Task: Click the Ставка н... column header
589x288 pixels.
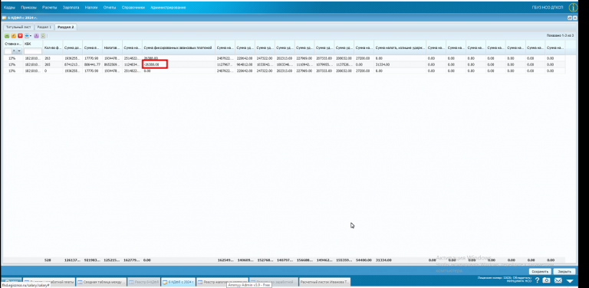Action: [x=13, y=44]
